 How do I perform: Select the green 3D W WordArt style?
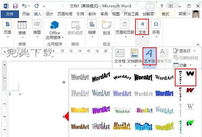190,123
